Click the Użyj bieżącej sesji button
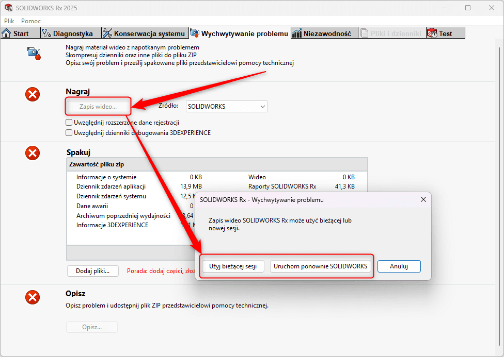 point(233,266)
